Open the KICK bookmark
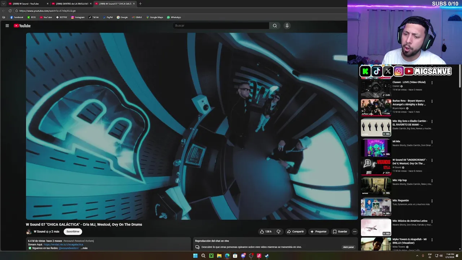The image size is (462, 260). (31, 17)
